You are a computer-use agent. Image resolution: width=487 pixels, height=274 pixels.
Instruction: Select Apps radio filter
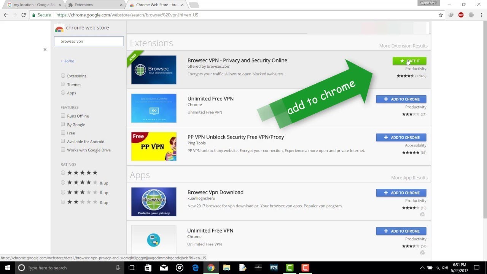(x=63, y=93)
